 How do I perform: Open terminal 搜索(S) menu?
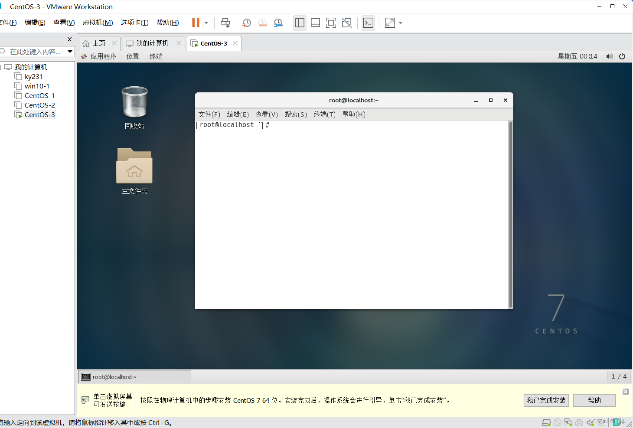coord(296,114)
